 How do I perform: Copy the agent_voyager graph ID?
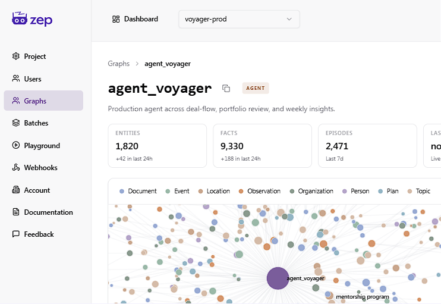point(226,89)
